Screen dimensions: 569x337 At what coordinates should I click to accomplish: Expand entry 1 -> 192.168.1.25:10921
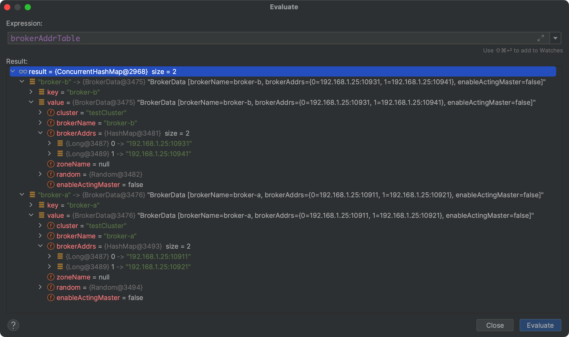click(50, 267)
